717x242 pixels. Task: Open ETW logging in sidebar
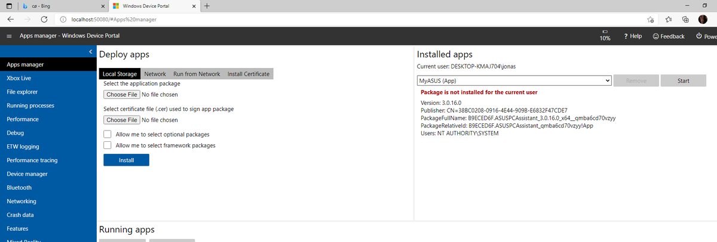point(48,147)
